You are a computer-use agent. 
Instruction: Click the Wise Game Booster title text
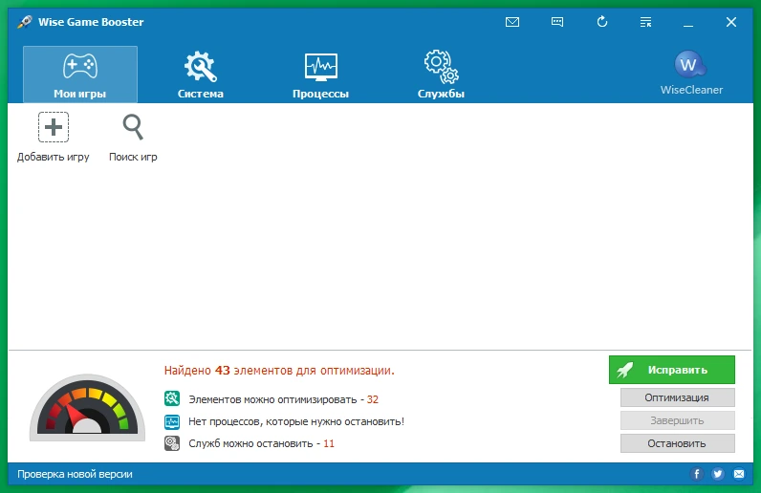91,22
